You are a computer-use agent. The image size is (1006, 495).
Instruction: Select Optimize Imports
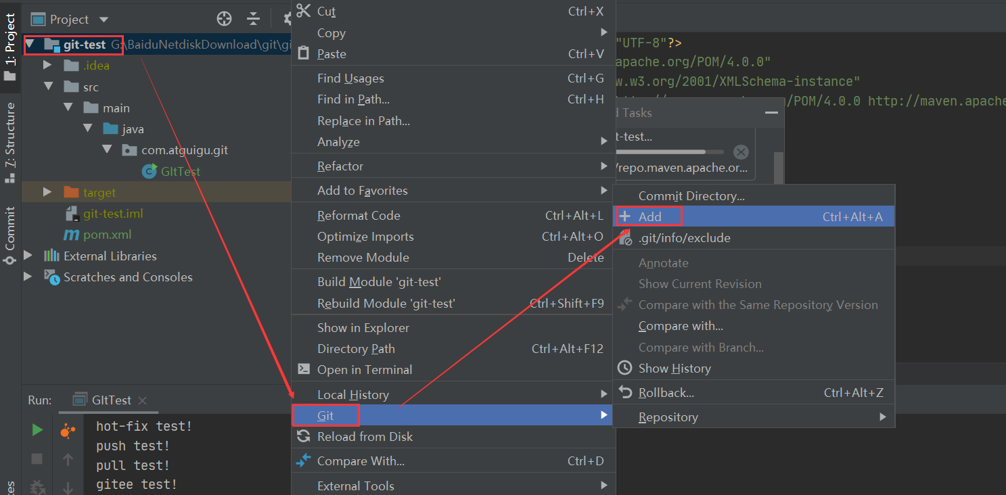coord(453,237)
